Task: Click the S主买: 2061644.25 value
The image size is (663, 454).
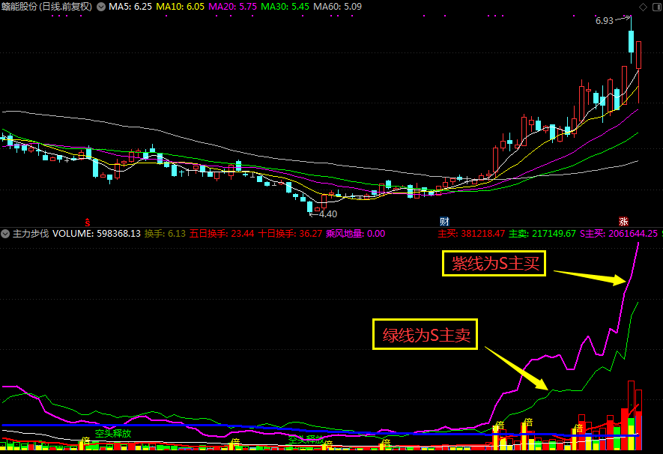Action: click(619, 234)
